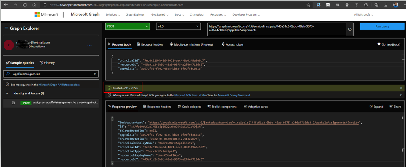Select Sample queries tab

(x=20, y=63)
